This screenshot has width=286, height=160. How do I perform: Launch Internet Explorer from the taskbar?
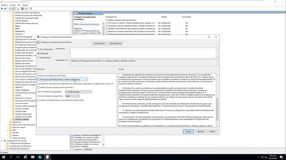coord(25,157)
